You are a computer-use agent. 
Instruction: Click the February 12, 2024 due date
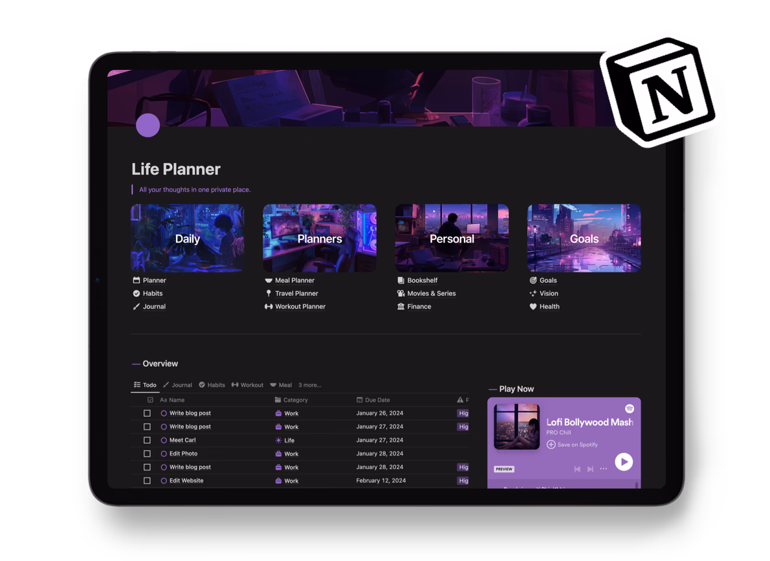click(380, 480)
